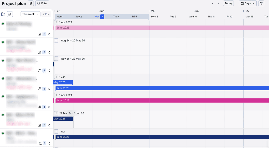Open the Filter search button
Image resolution: width=269 pixels, height=148 pixels.
(42, 3)
